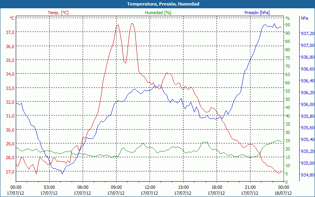Click the green % humidity axis unit
This screenshot has height=197, width=315.
pyautogui.click(x=288, y=18)
